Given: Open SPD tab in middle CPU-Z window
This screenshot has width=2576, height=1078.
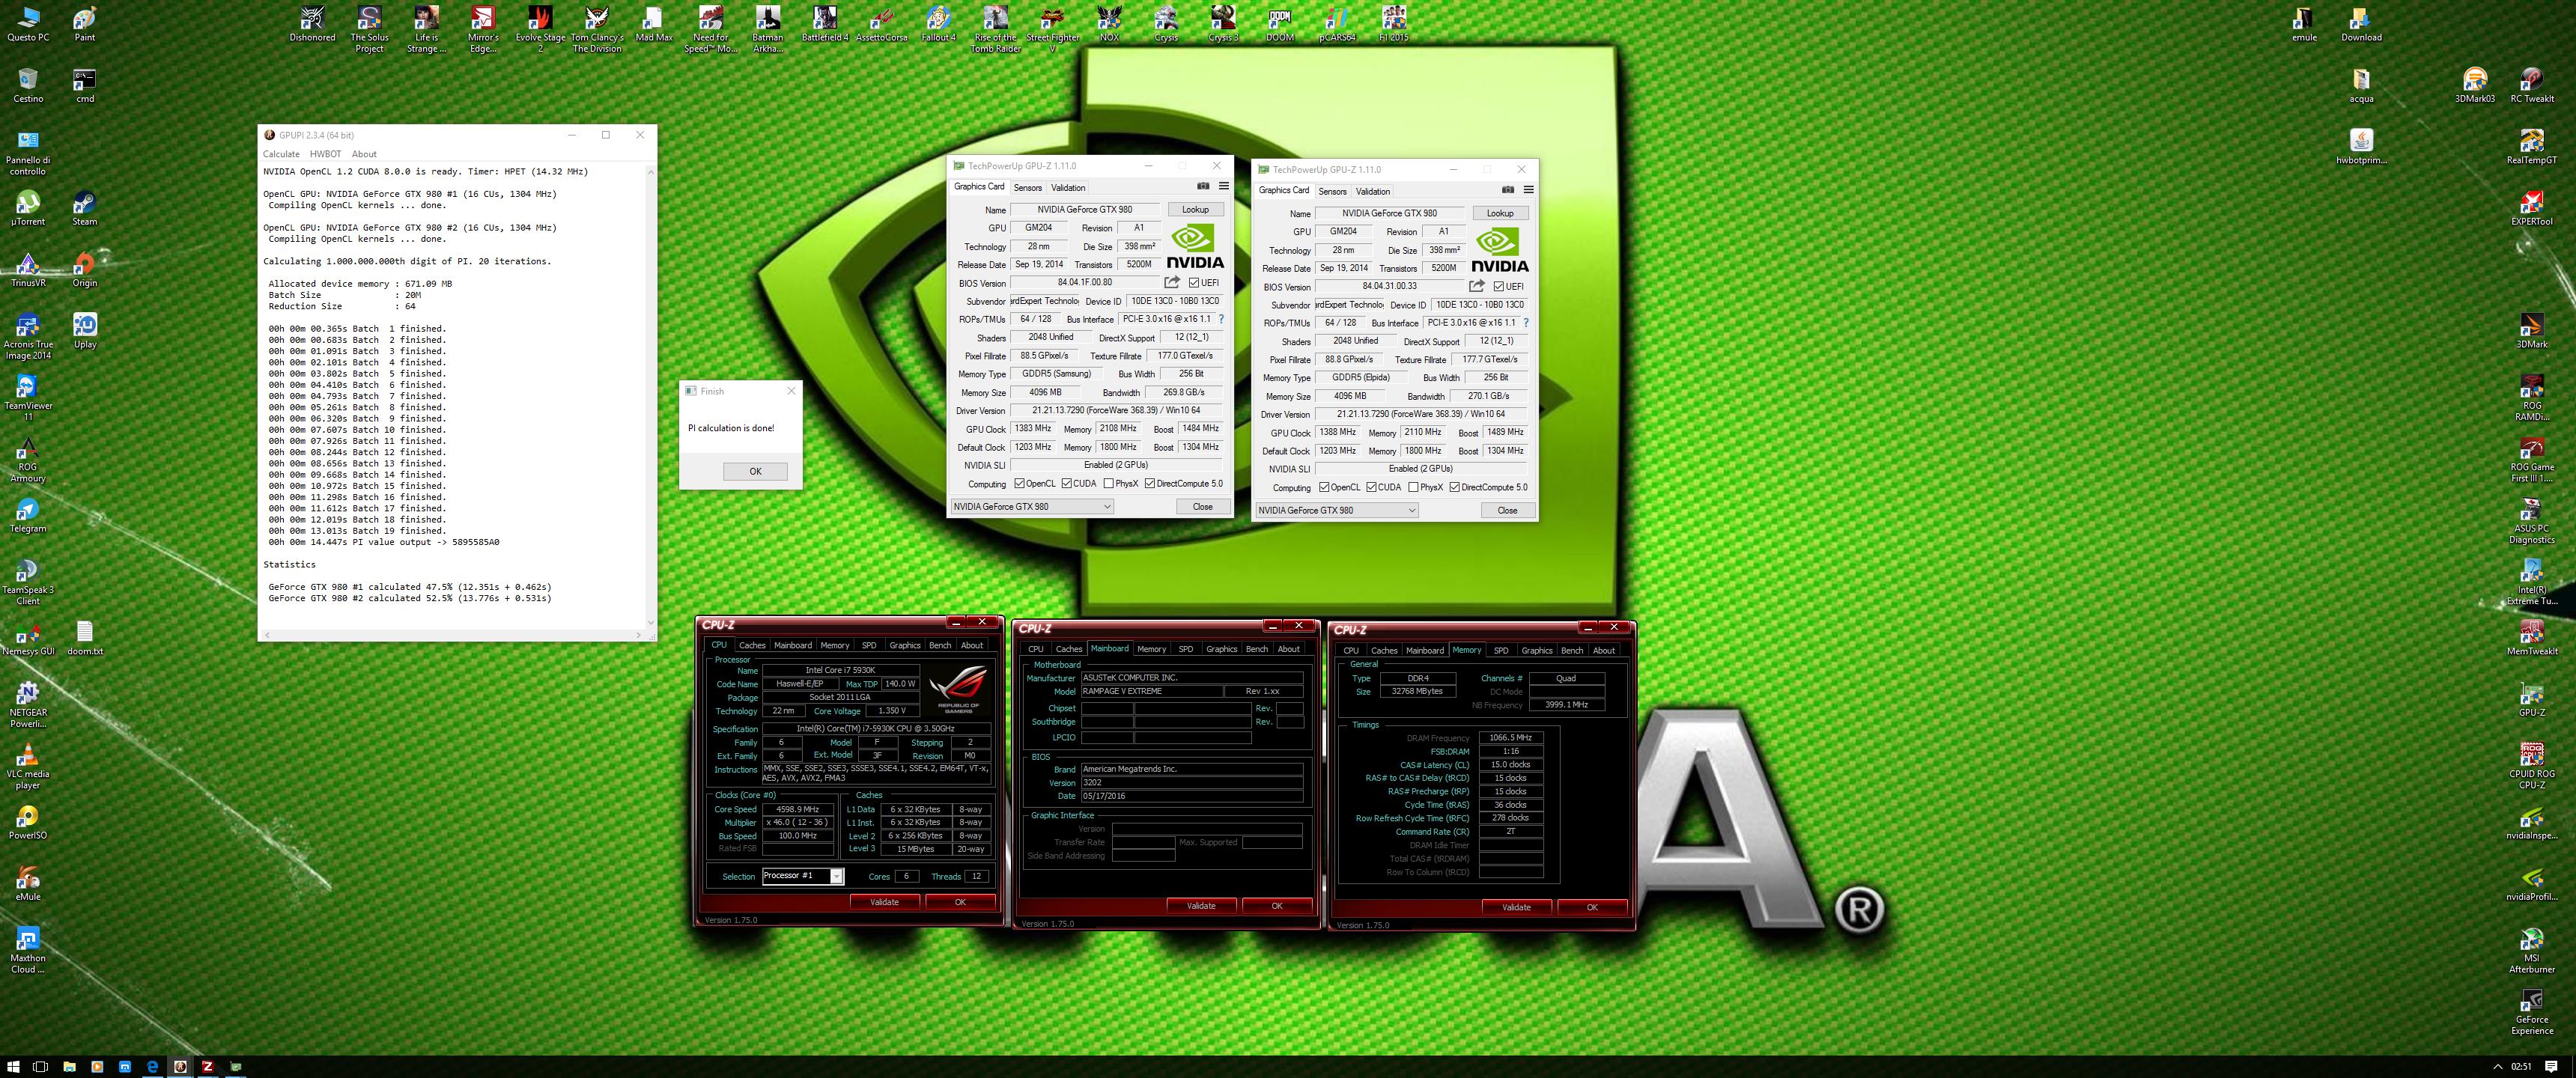Looking at the screenshot, I should [x=1185, y=649].
